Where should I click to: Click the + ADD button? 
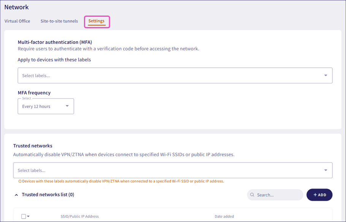point(319,195)
